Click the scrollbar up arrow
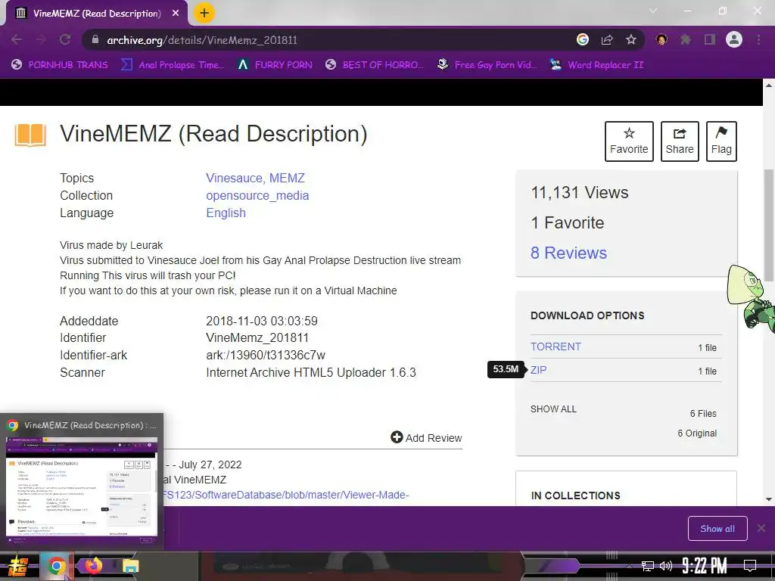Viewport: 775px width, 581px height. (x=769, y=85)
